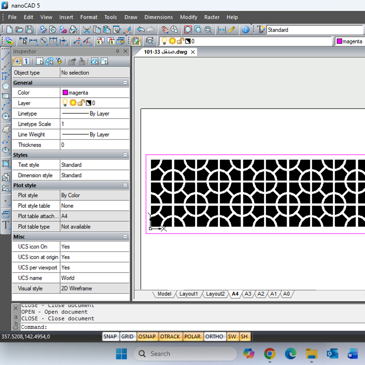Screen dimensions: 365x365
Task: Select the Rectangle draw tool
Action: coord(5,96)
